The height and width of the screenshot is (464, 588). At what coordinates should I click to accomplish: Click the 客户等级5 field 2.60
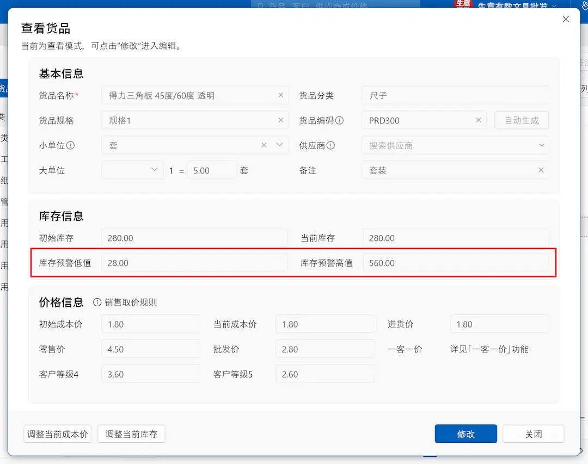click(325, 374)
